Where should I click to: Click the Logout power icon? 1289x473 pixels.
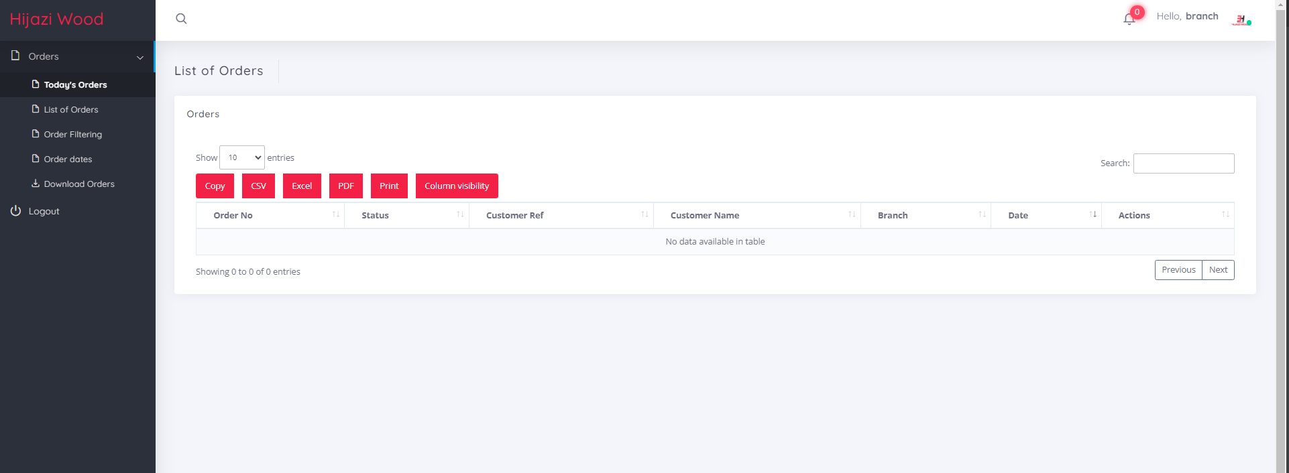point(16,211)
